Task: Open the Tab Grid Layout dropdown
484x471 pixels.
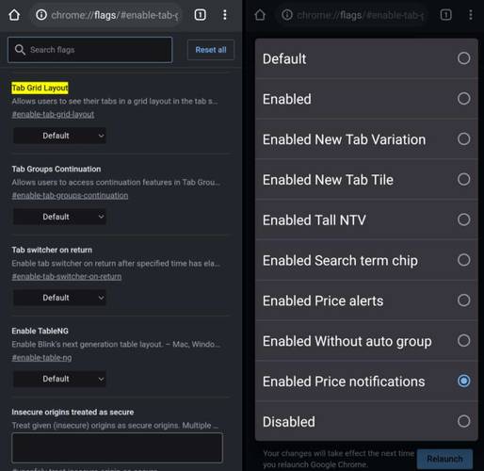Action: click(59, 136)
